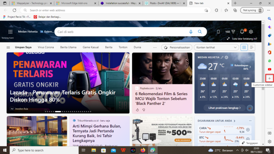Click the Tanggapan feedback button
Image resolution: width=274 pixels, height=154 pixels.
(x=250, y=143)
